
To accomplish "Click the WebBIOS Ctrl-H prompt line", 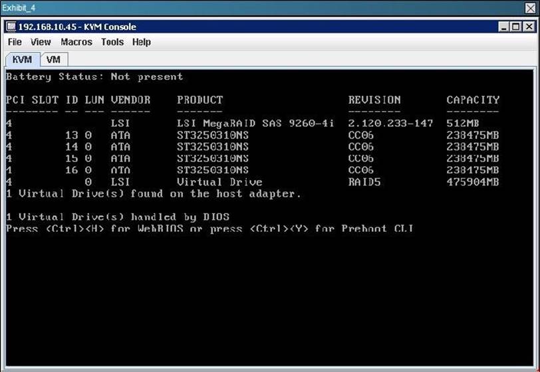I will [x=209, y=229].
